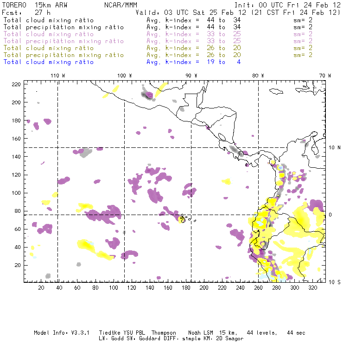Click the '20' value on the horizontal axis
The image size is (343, 343).
41,288
